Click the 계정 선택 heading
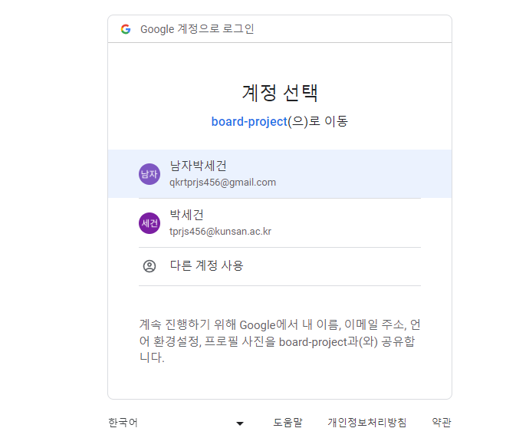 point(280,93)
